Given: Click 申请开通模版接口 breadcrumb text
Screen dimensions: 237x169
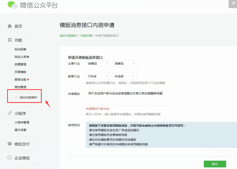Looking at the screenshot, I should pos(107,36).
